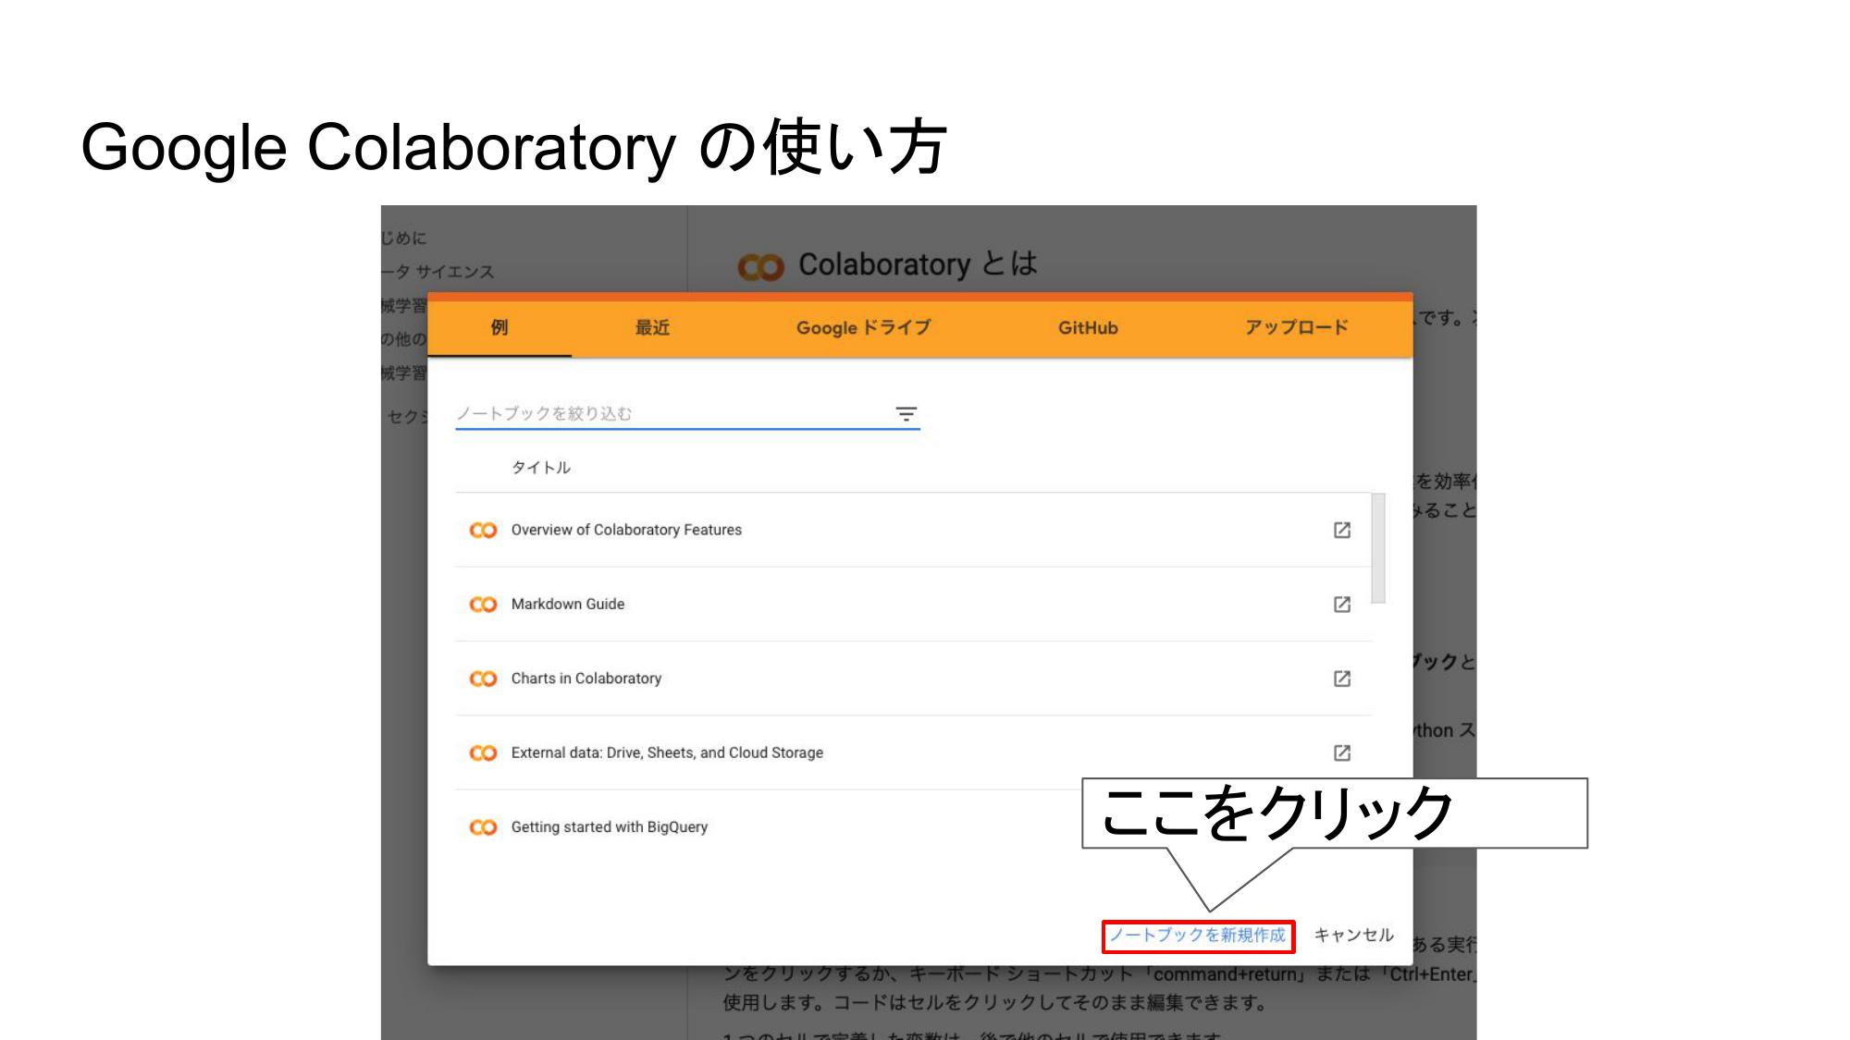Viewport: 1850px width, 1040px height.
Task: Open Overview of Colaboratory Features in new tab icon
Action: point(1342,530)
